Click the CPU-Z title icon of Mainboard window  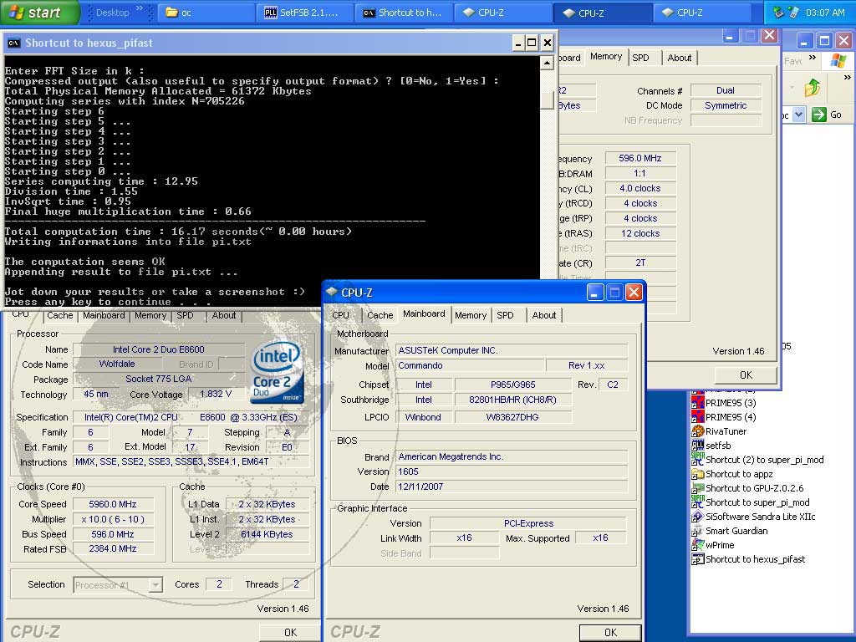tap(331, 292)
